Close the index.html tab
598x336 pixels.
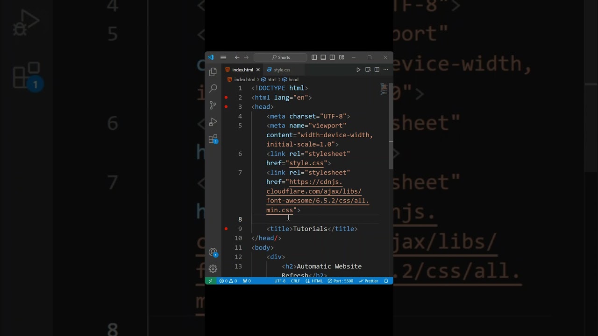coord(258,70)
